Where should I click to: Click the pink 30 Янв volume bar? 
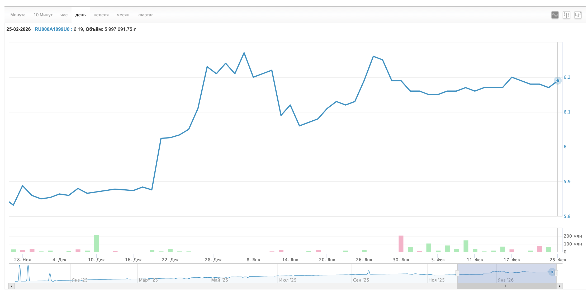pyautogui.click(x=401, y=244)
